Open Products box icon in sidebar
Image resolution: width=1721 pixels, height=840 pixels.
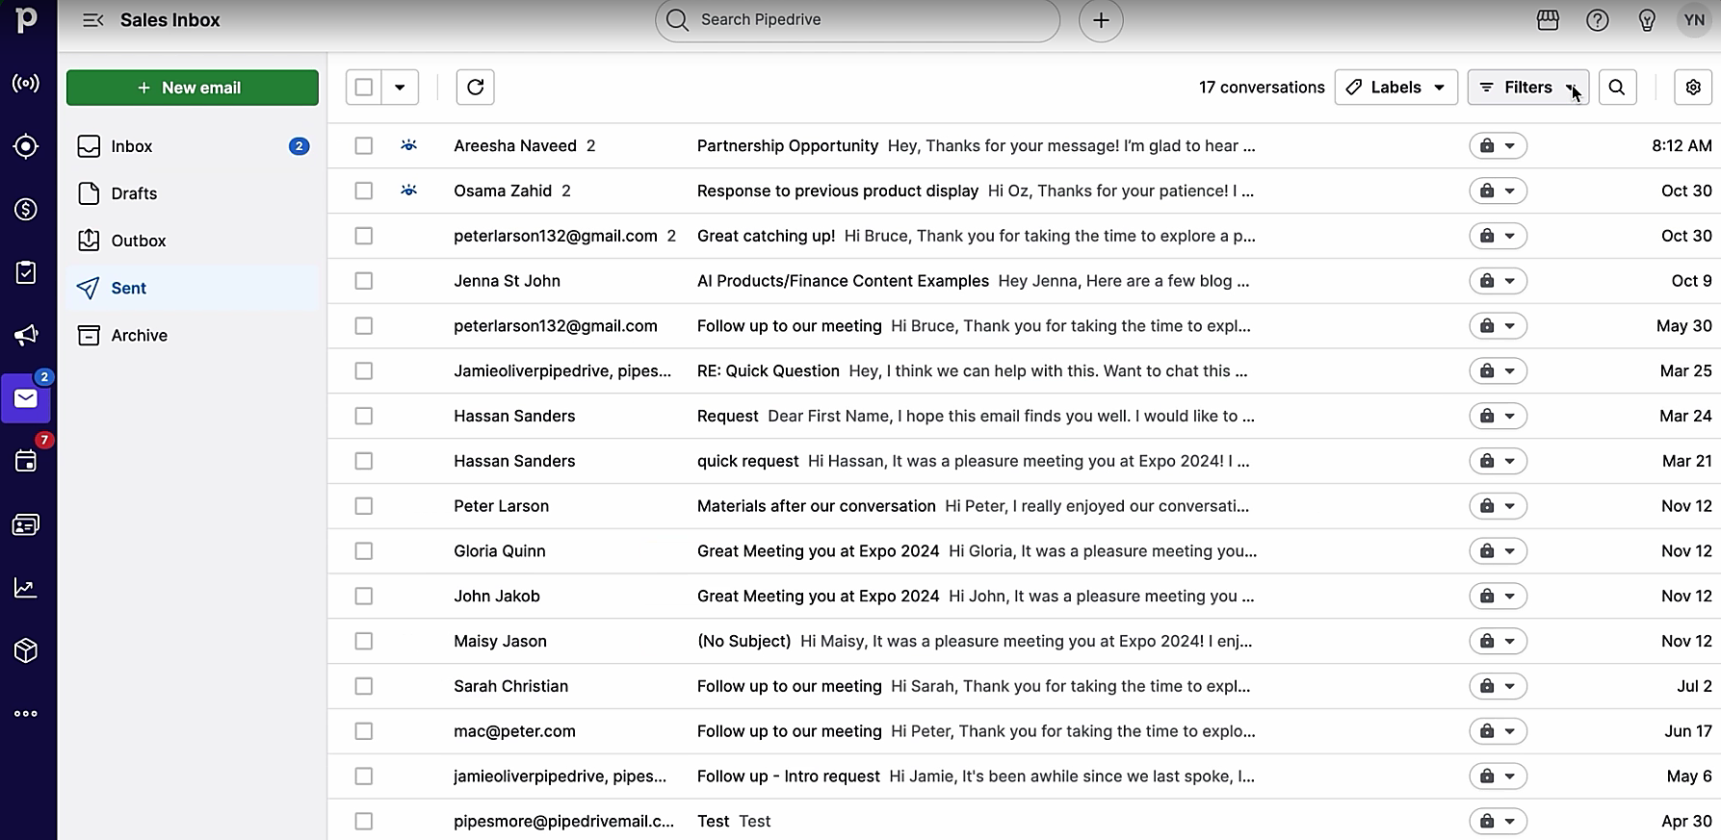click(x=26, y=650)
